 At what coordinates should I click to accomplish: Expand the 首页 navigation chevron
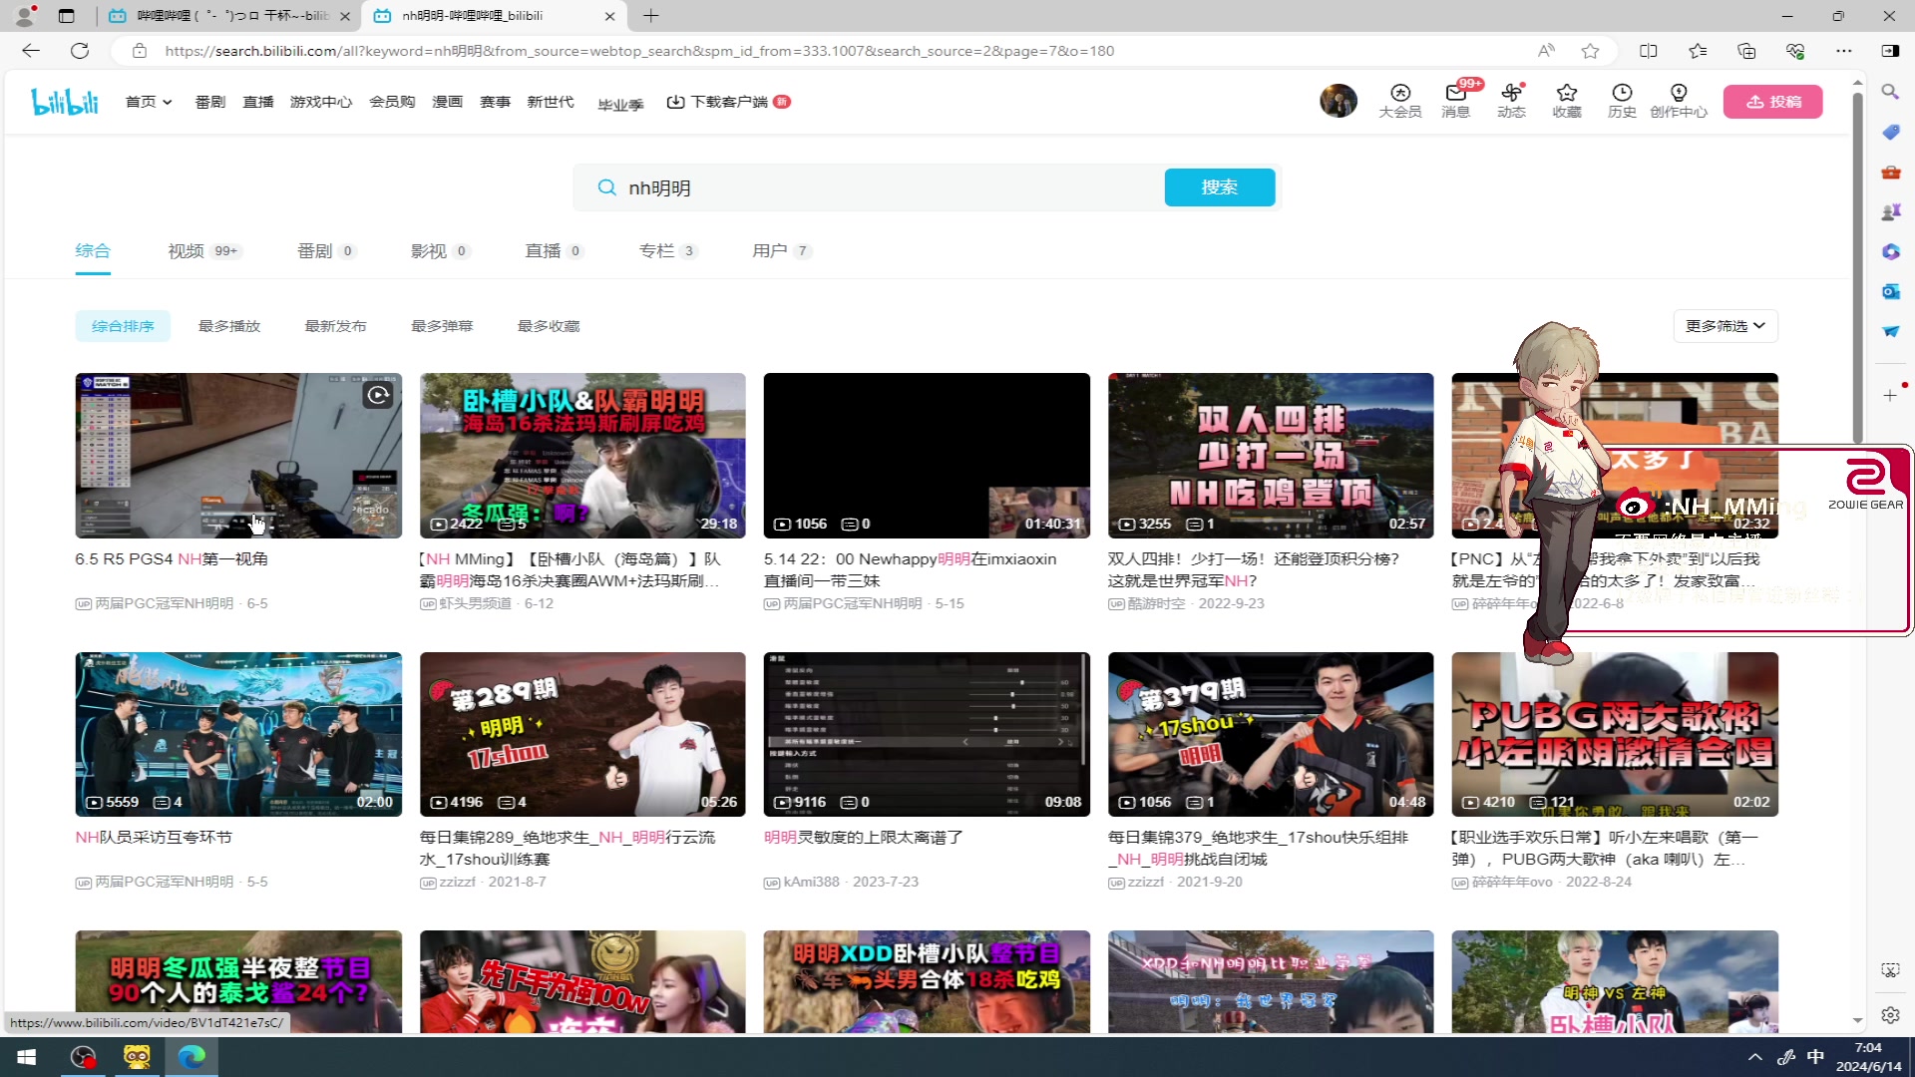166,101
